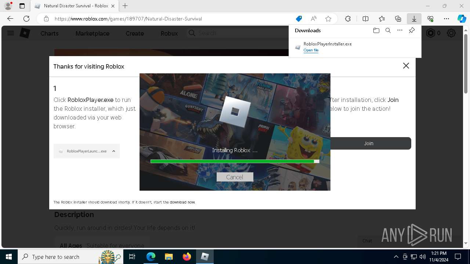Click the download now link
The height and width of the screenshot is (264, 470).
[182, 202]
